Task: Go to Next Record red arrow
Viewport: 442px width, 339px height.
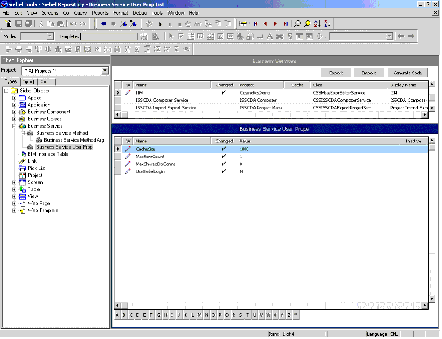Action: click(275, 24)
